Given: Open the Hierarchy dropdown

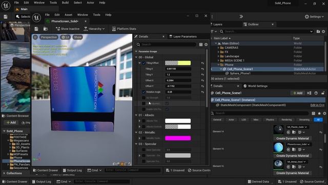Looking at the screenshot, I should (x=94, y=29).
